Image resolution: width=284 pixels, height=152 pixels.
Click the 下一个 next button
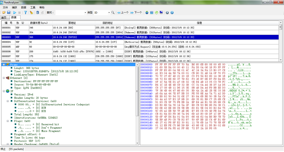(x=136, y=13)
